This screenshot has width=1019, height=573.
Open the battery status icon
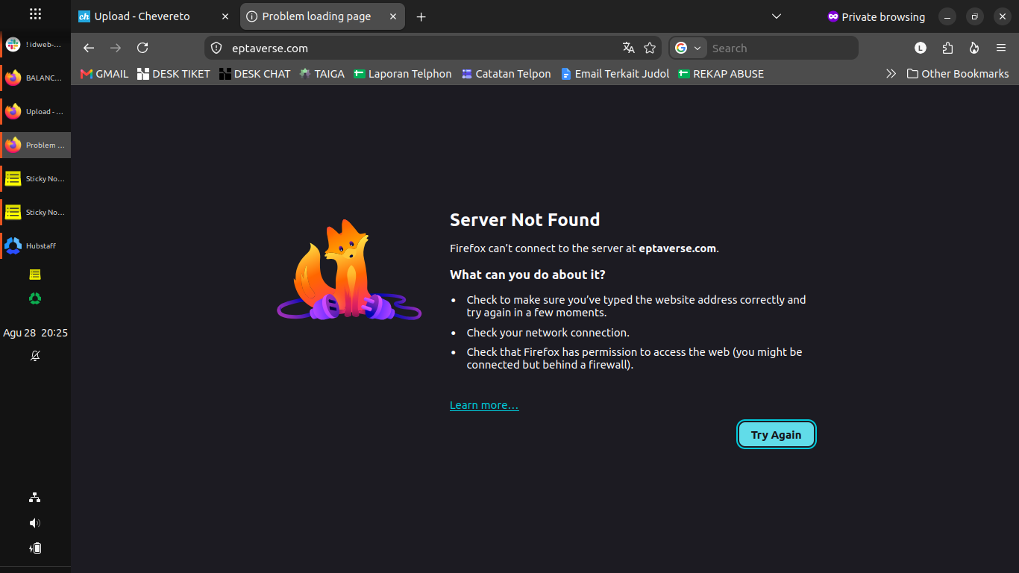point(35,548)
